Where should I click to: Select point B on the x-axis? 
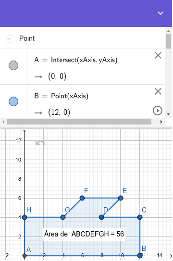[x=140, y=256]
